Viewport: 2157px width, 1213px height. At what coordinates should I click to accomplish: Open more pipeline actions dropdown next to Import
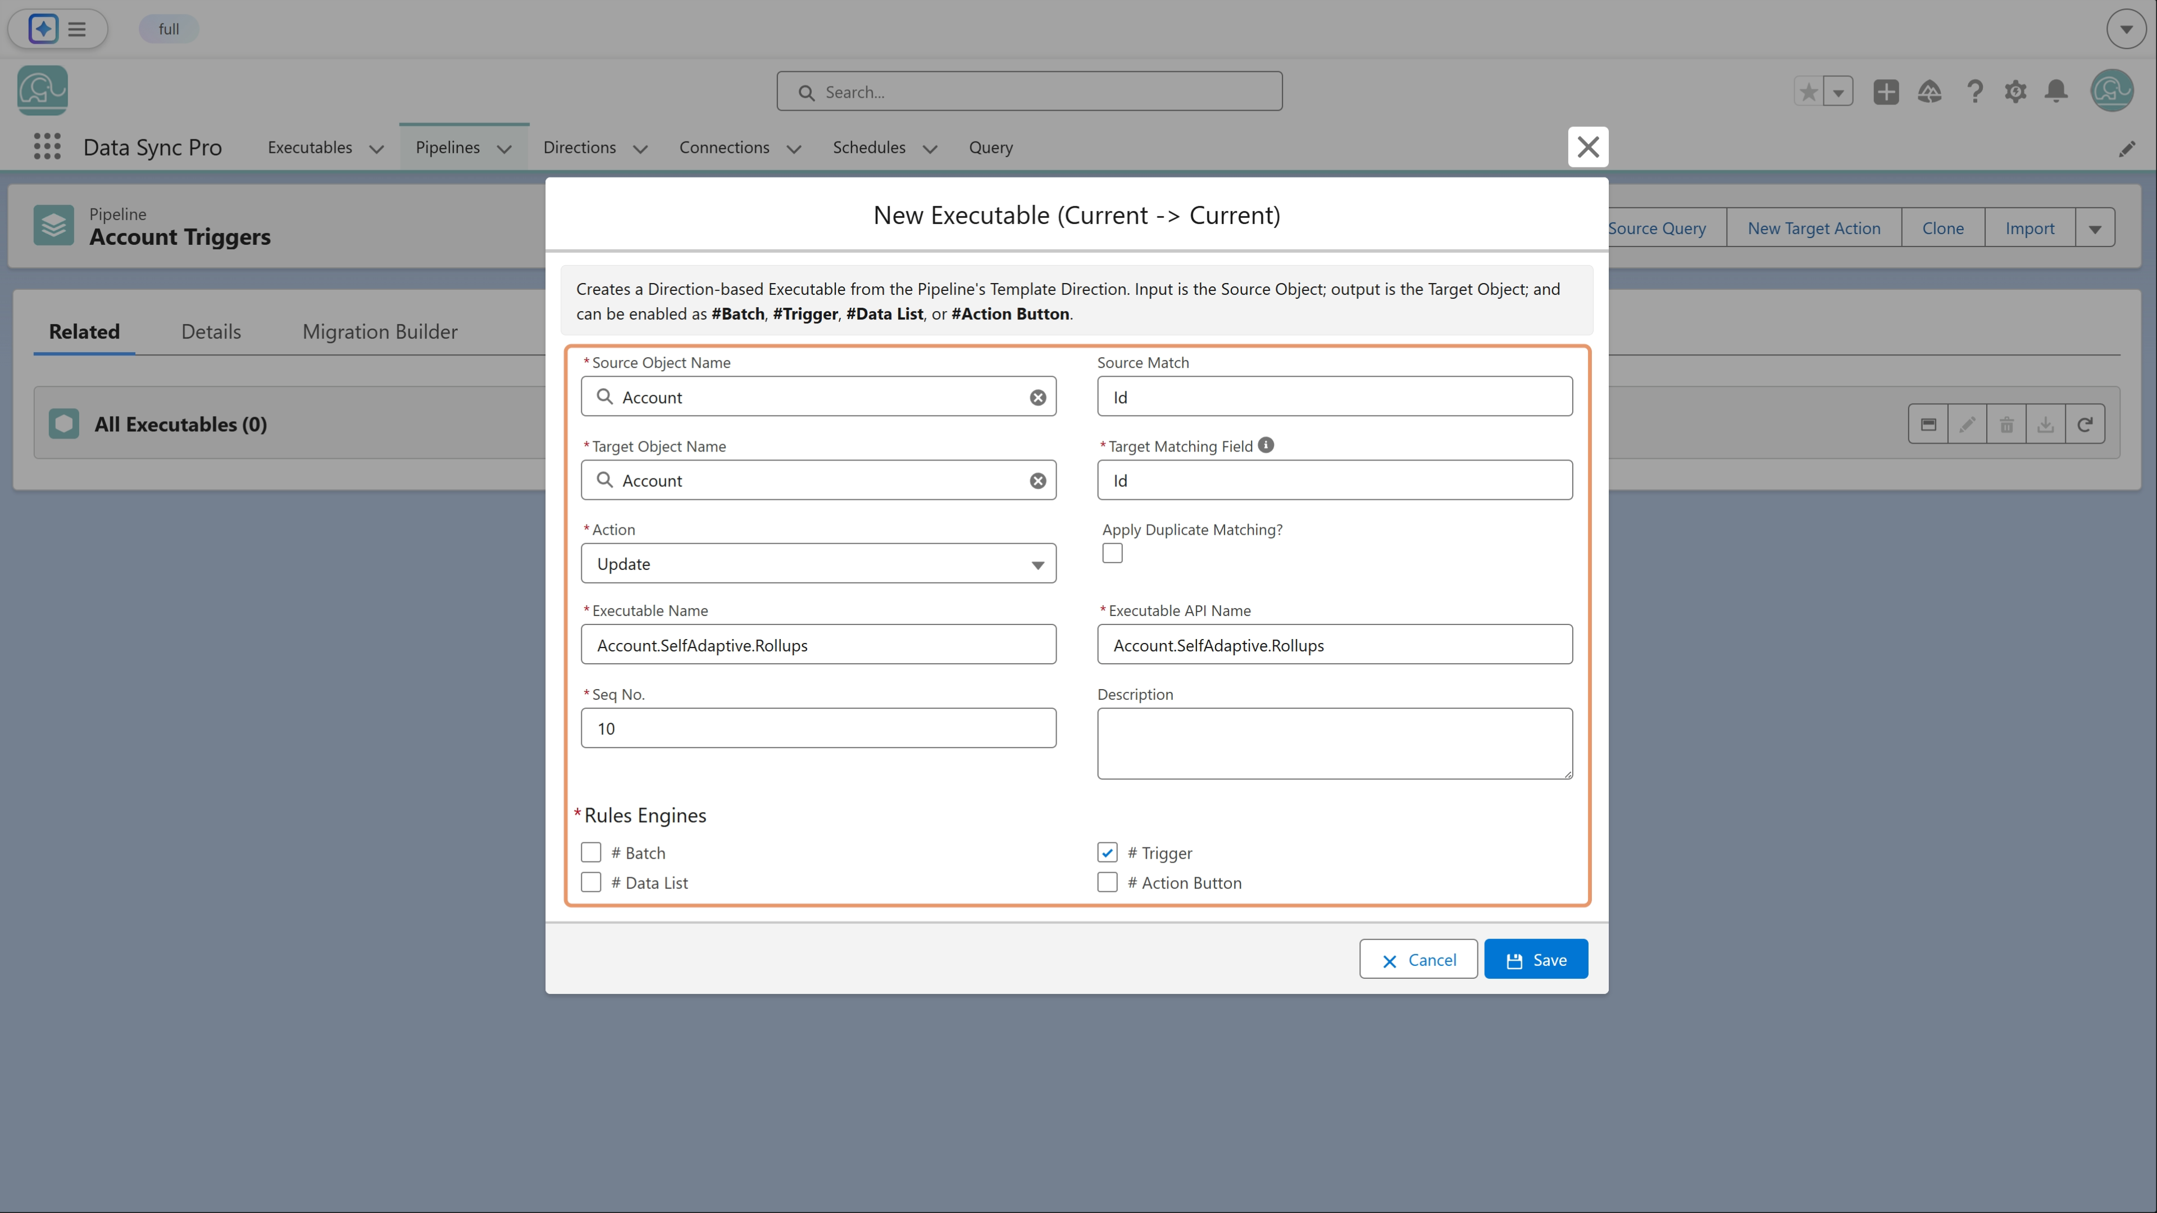coord(2095,227)
